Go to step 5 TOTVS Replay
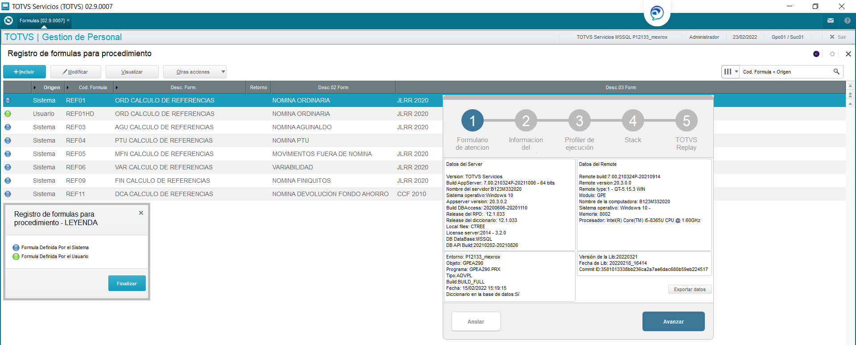This screenshot has width=856, height=345. tap(687, 121)
